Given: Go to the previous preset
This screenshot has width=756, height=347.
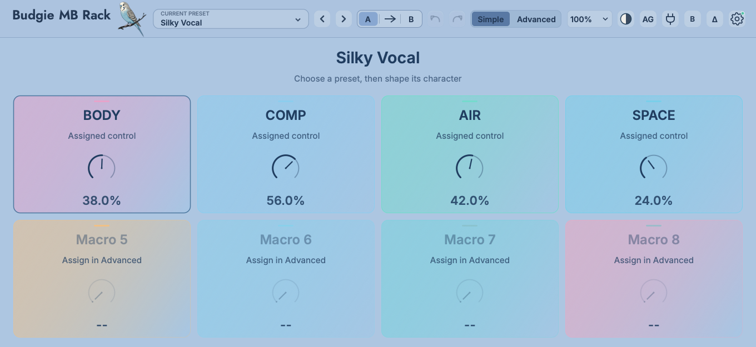Looking at the screenshot, I should click(x=322, y=19).
